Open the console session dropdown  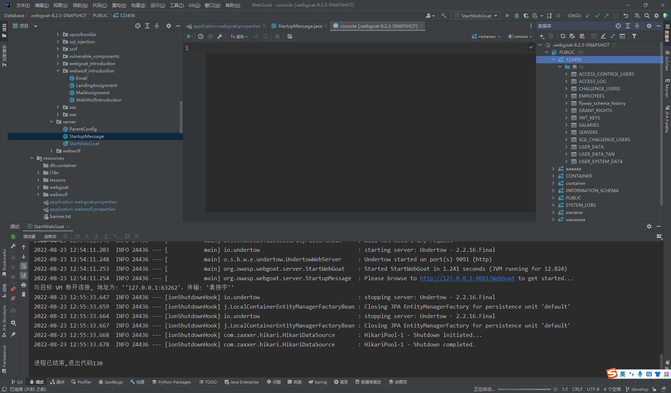coord(520,36)
